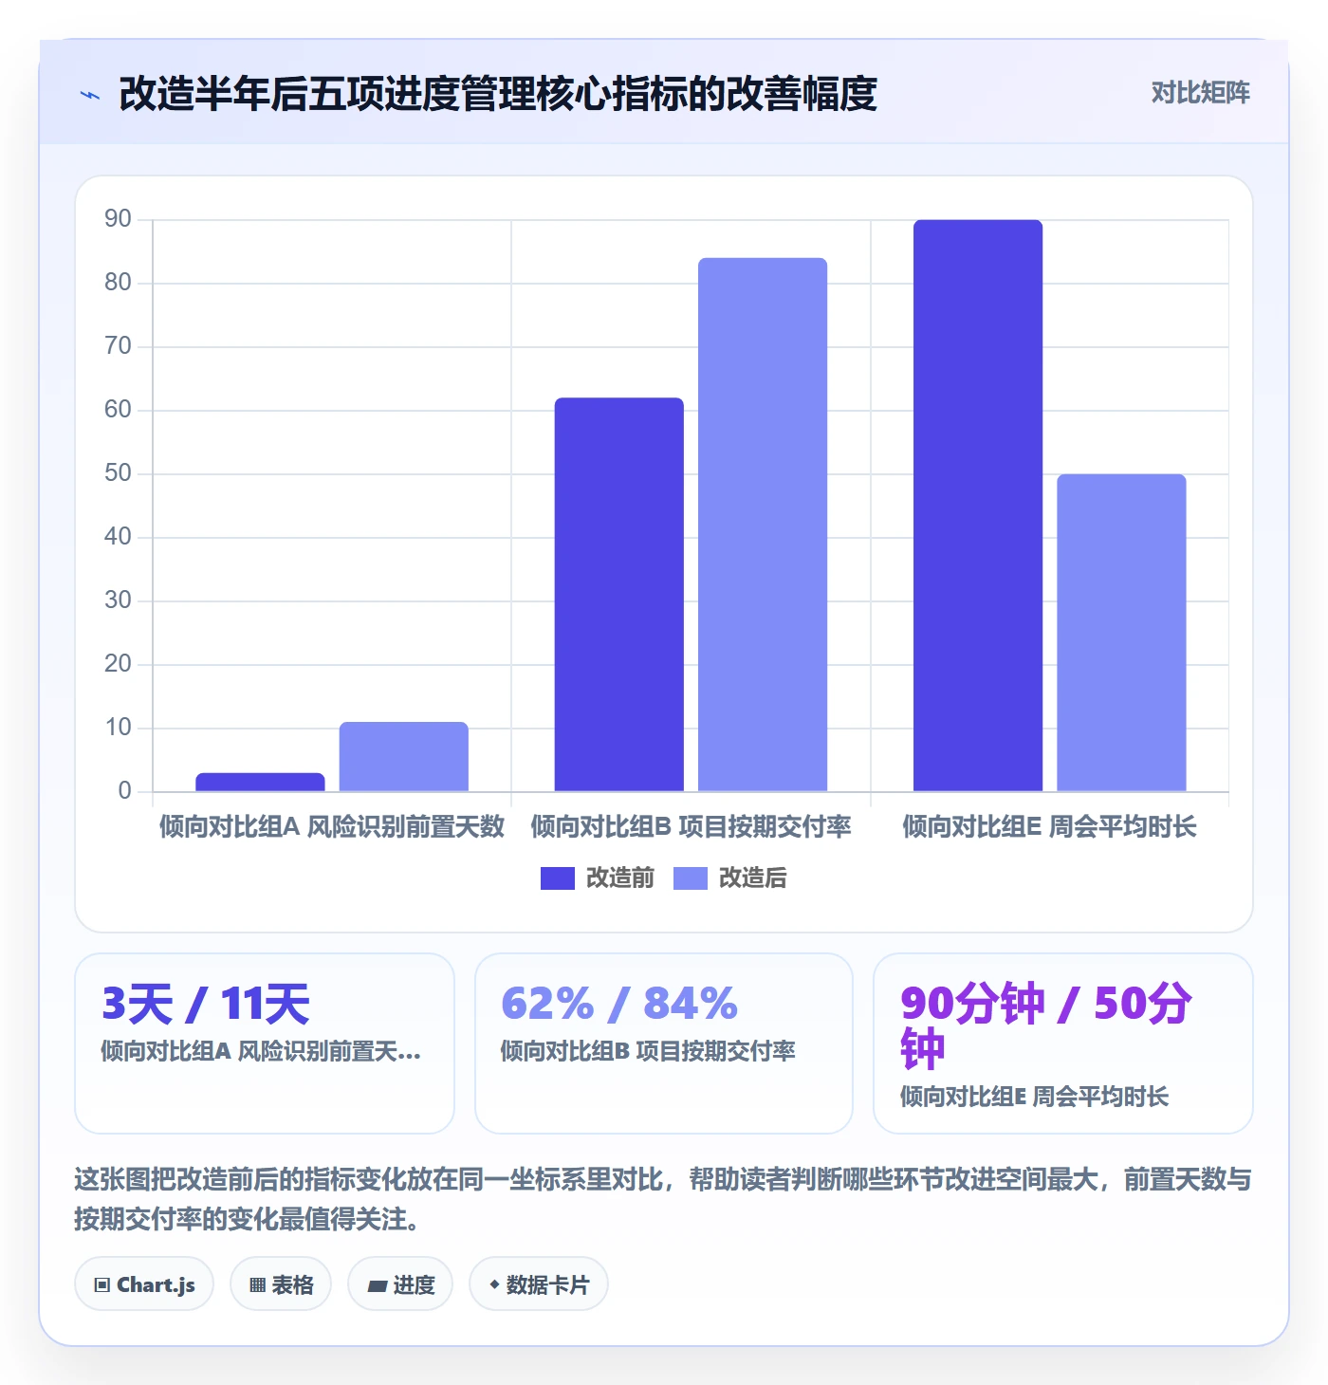Select the 改造后 bar for 项目按期交付率
This screenshot has height=1385, width=1328.
[x=763, y=525]
